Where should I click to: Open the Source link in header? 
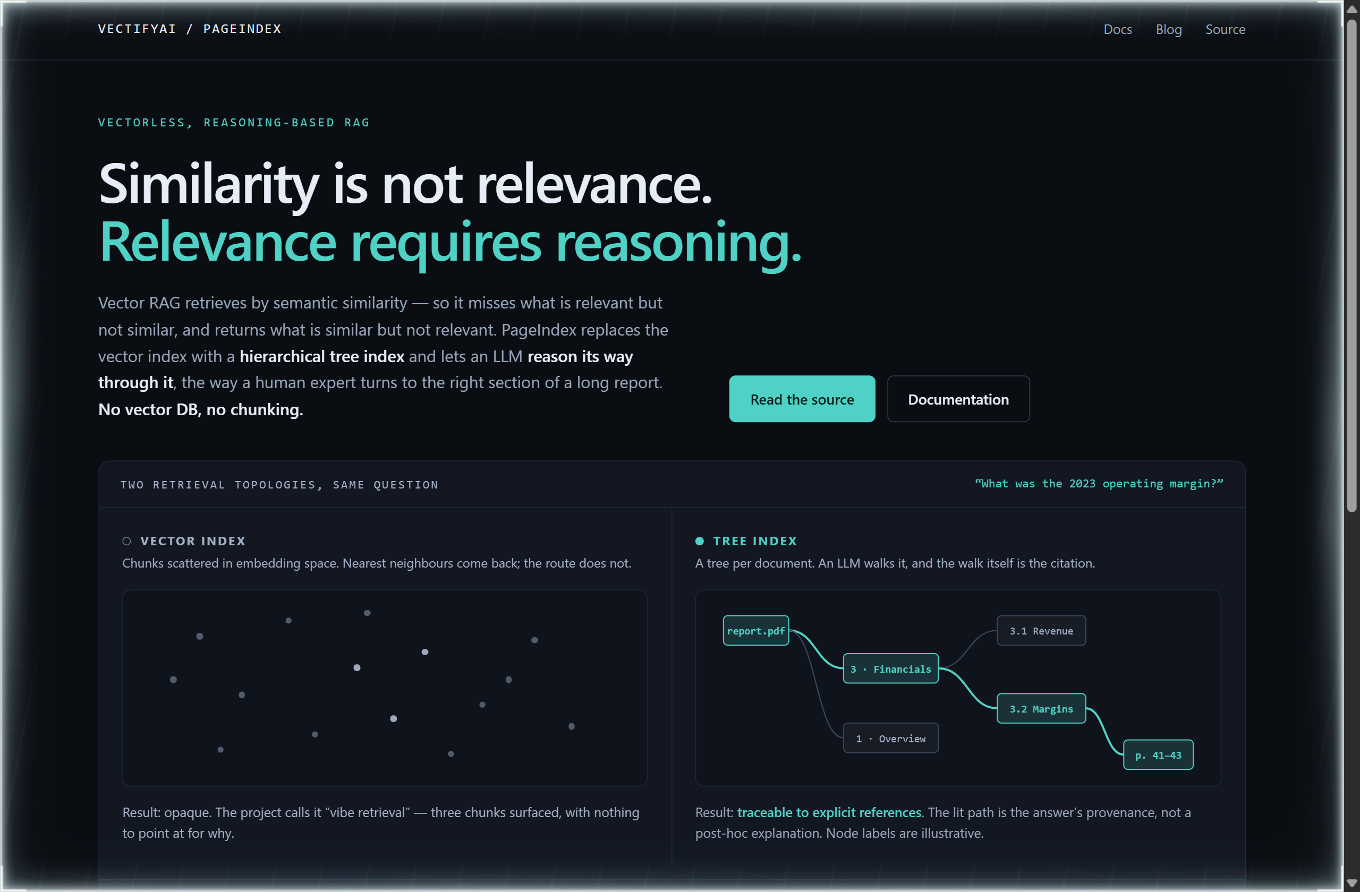click(x=1225, y=29)
